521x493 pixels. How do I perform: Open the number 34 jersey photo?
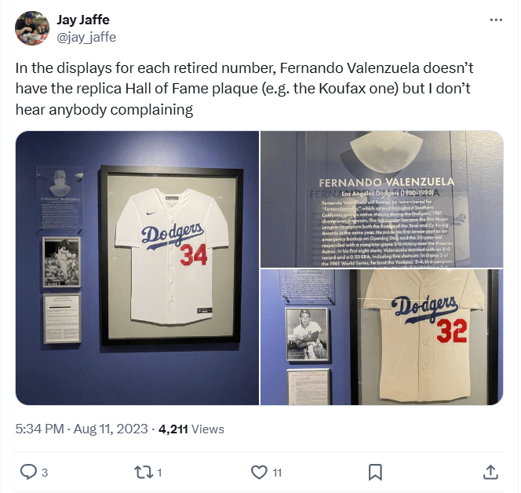(137, 268)
